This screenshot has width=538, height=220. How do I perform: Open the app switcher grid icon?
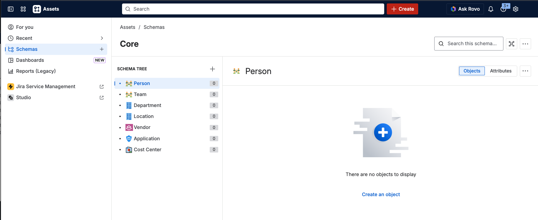click(x=23, y=9)
